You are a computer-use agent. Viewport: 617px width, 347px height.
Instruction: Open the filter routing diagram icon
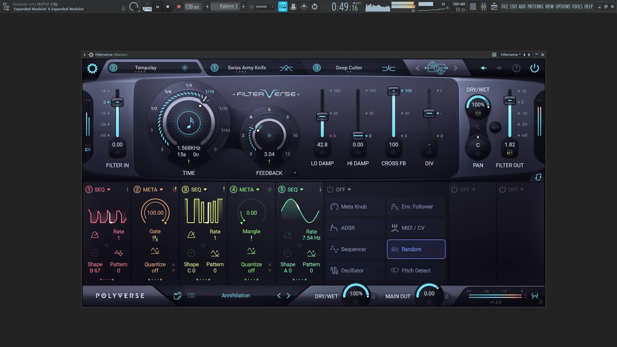436,68
